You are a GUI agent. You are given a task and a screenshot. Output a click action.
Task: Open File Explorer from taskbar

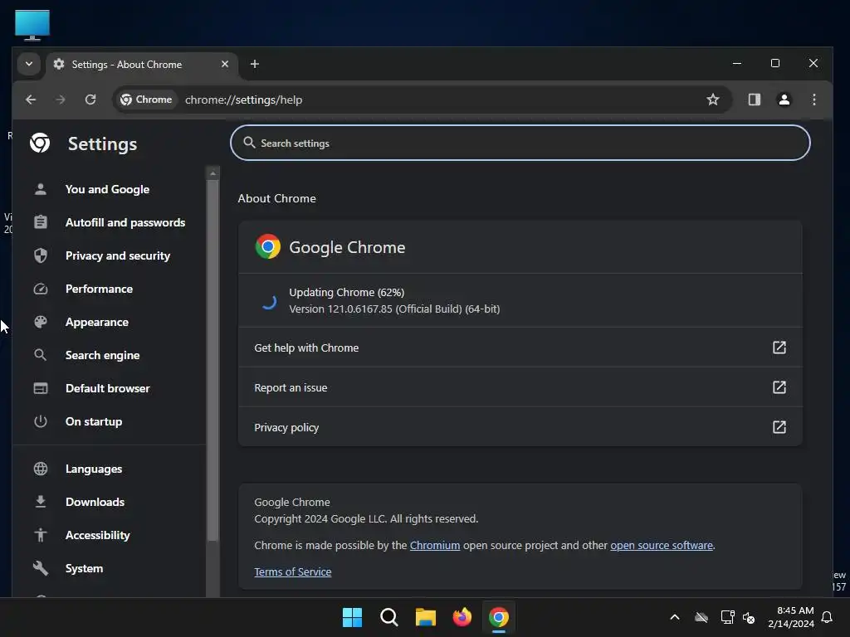tap(426, 617)
